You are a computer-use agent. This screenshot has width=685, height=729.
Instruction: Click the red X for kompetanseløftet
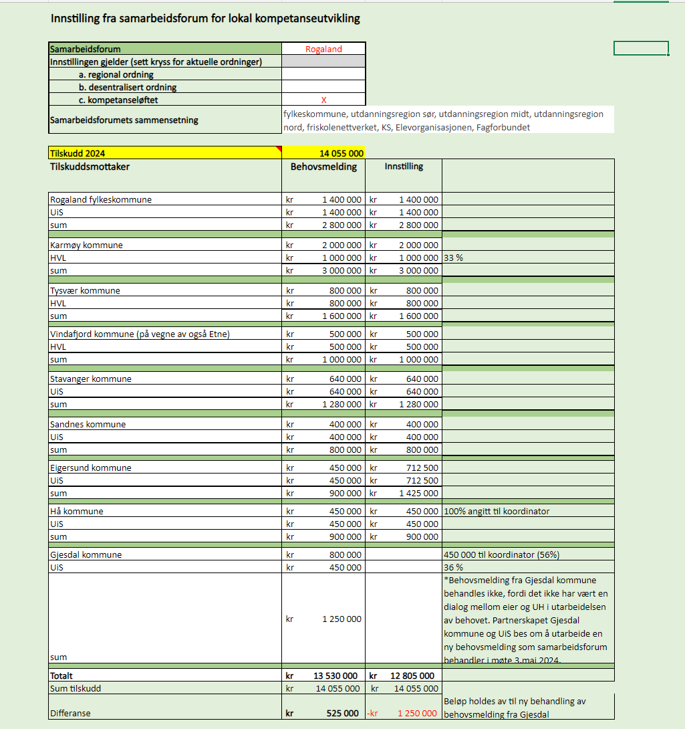click(x=323, y=100)
